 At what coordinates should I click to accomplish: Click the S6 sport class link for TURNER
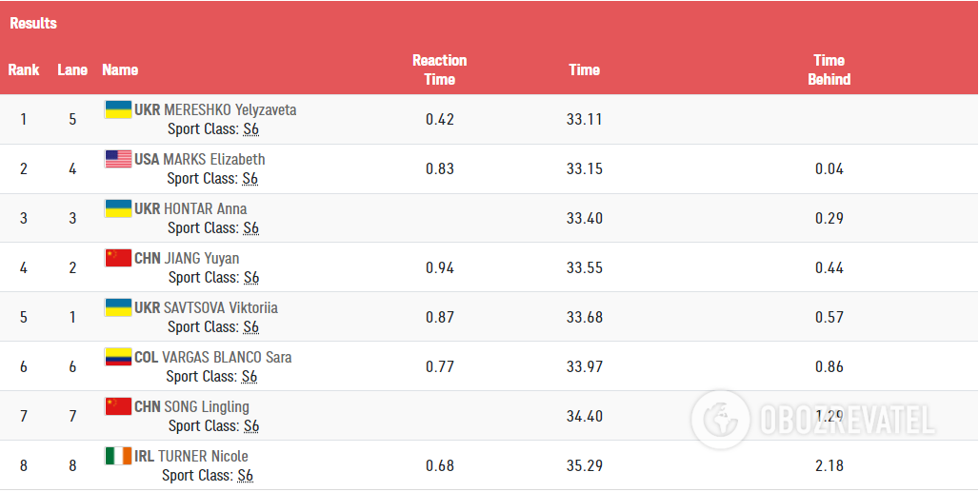tap(246, 476)
